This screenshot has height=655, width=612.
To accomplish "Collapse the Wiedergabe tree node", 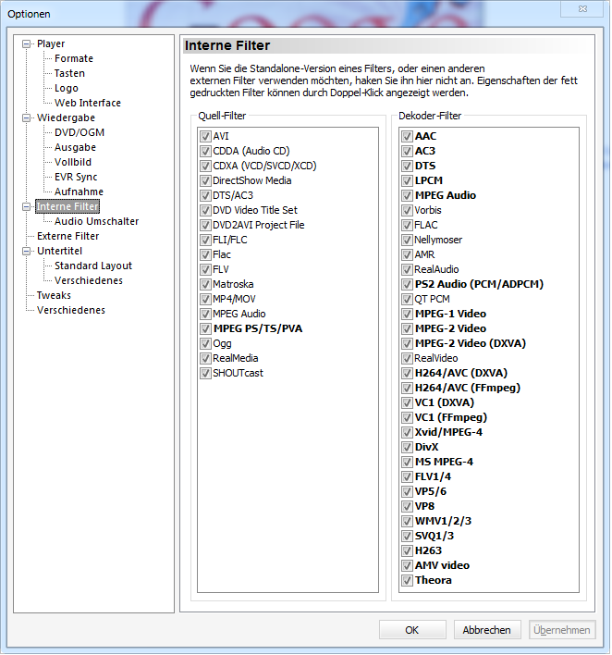I will 26,117.
